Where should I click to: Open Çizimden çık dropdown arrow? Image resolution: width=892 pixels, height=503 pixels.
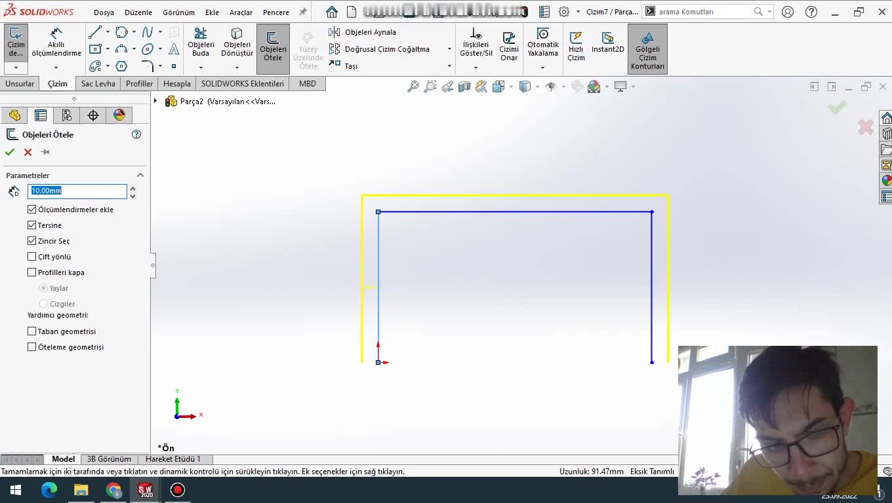click(x=16, y=67)
